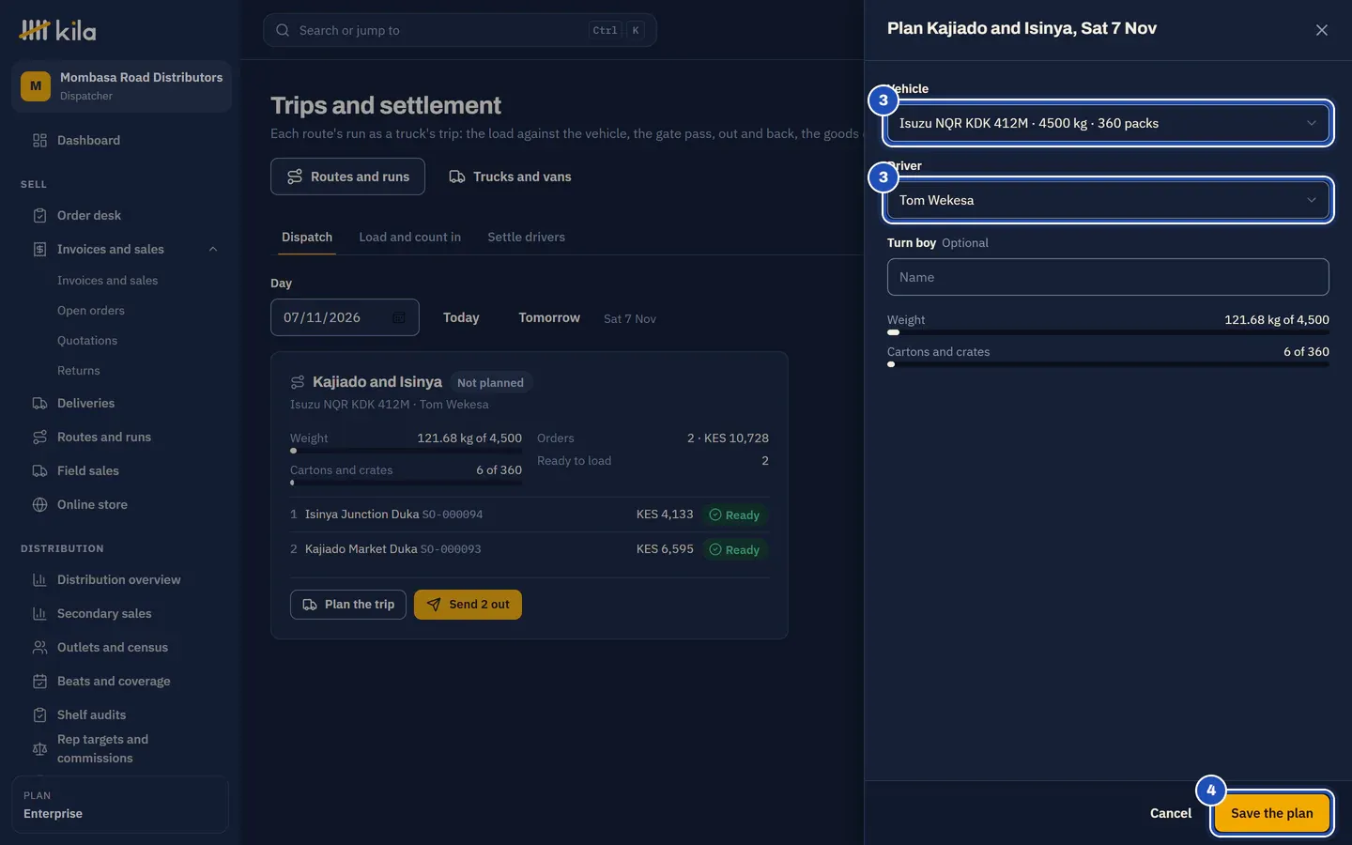Select the Trucks and vans view
The image size is (1352, 845).
[x=510, y=177]
